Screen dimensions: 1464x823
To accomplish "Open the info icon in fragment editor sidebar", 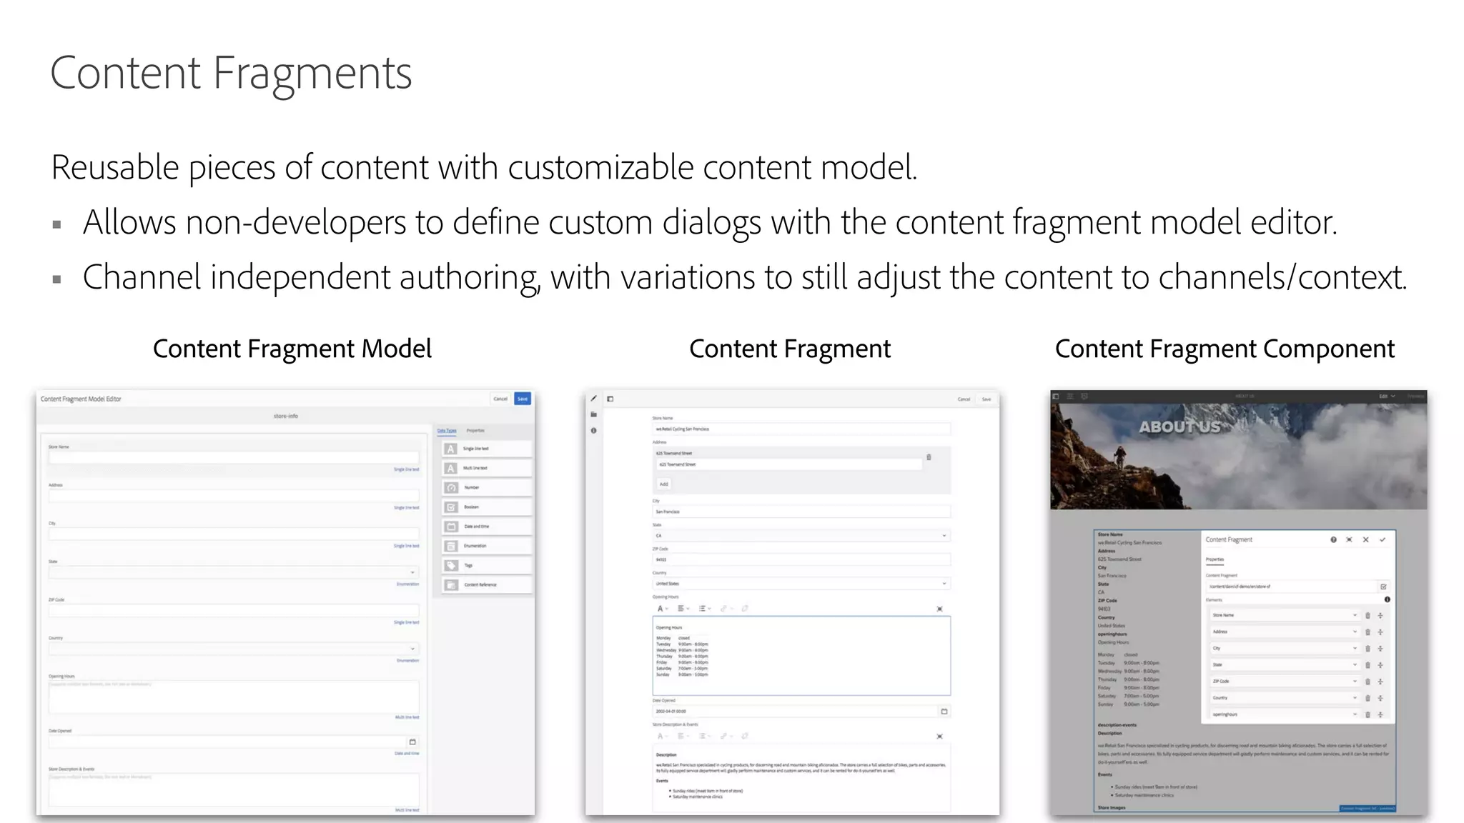I will 593,430.
